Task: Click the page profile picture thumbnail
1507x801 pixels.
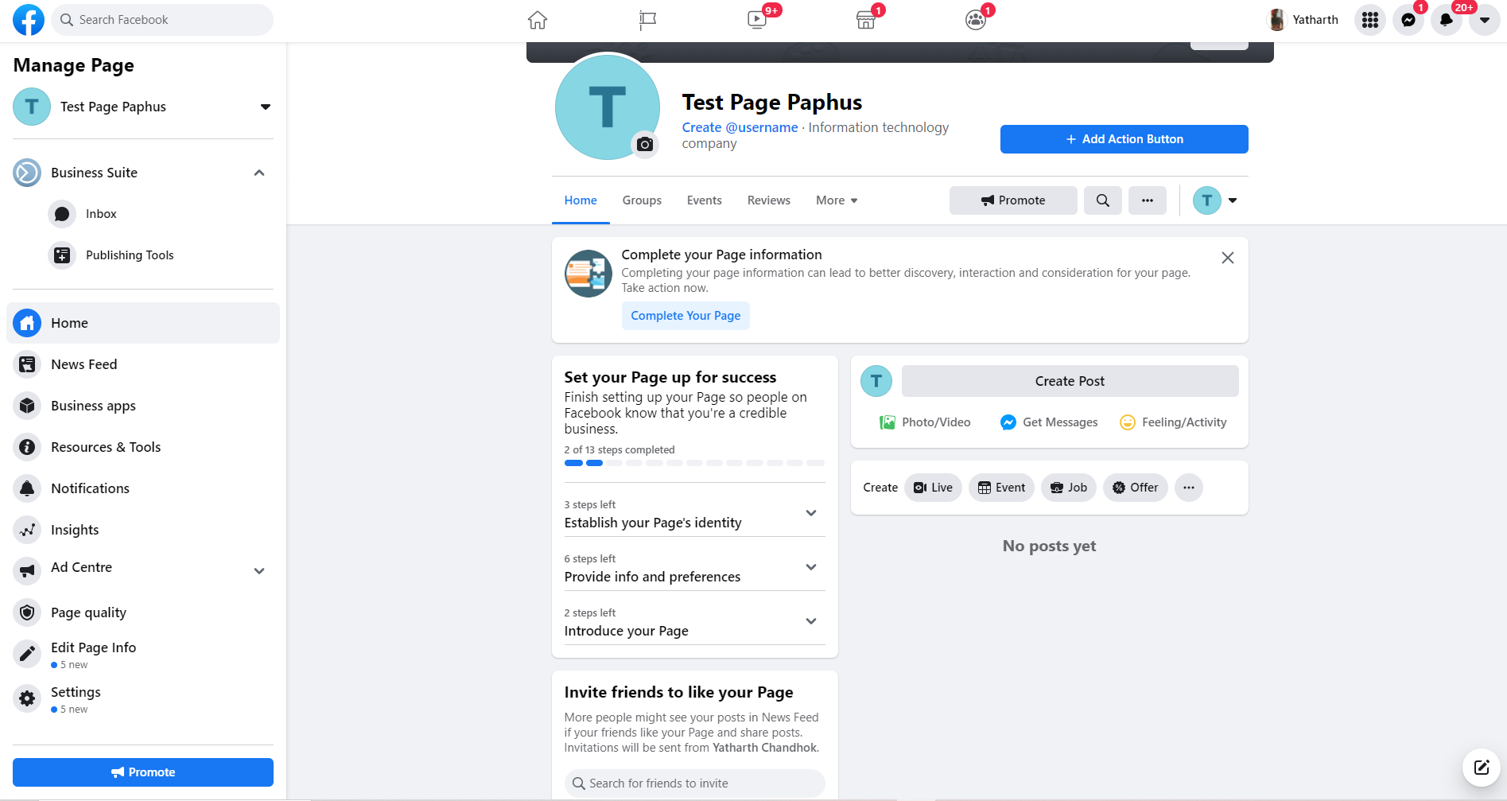Action: tap(607, 107)
